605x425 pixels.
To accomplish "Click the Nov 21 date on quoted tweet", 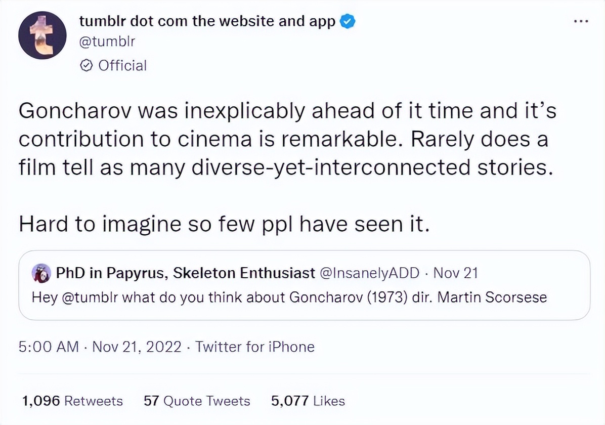I will coord(456,273).
